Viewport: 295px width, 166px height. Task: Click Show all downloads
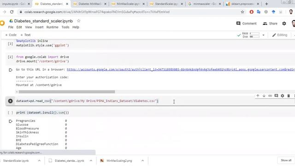(x=286, y=160)
